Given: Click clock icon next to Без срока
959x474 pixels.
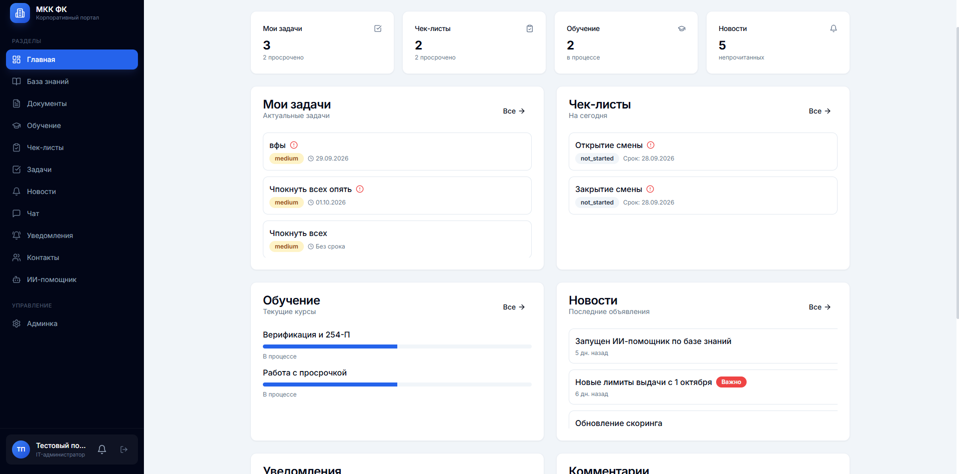Looking at the screenshot, I should click(x=311, y=246).
